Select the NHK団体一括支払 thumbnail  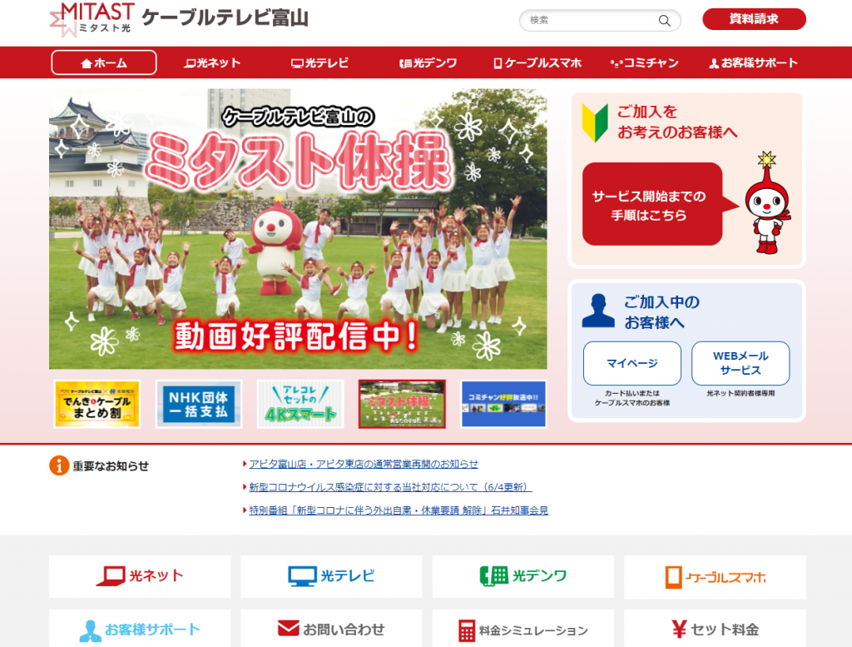[x=199, y=404]
